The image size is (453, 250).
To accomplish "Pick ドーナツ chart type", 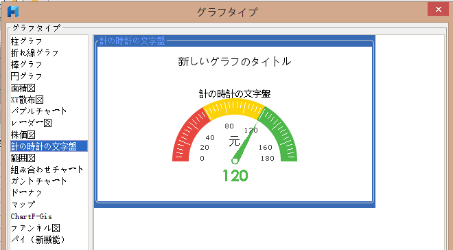I will 27,193.
